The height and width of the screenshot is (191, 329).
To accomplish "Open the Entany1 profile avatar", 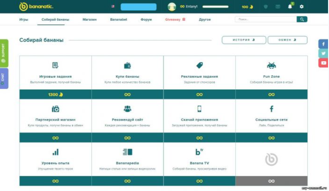I will coord(172,7).
